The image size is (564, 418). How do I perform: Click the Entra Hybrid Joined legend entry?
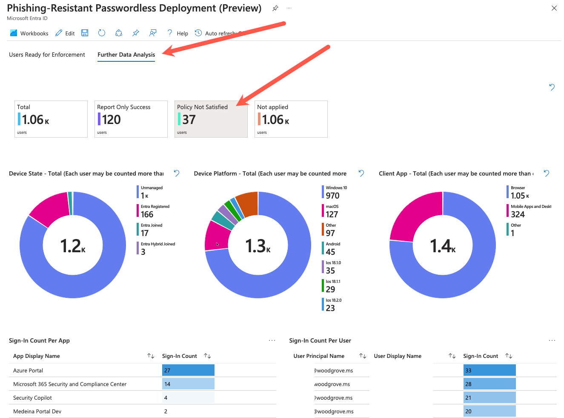coord(156,248)
